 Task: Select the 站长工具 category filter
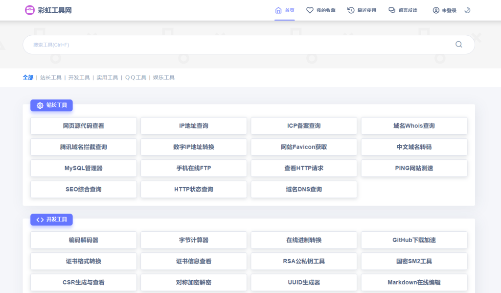tap(51, 77)
